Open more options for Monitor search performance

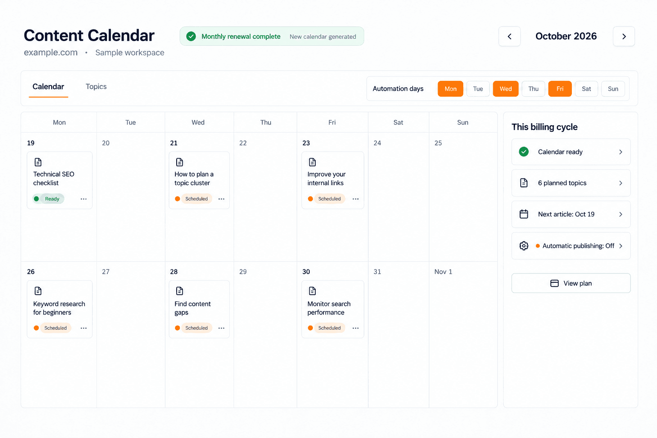[355, 328]
